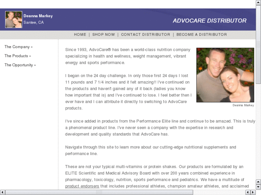Click the vertical scrollbar thumb
The width and height of the screenshot is (261, 195).
coord(258,44)
